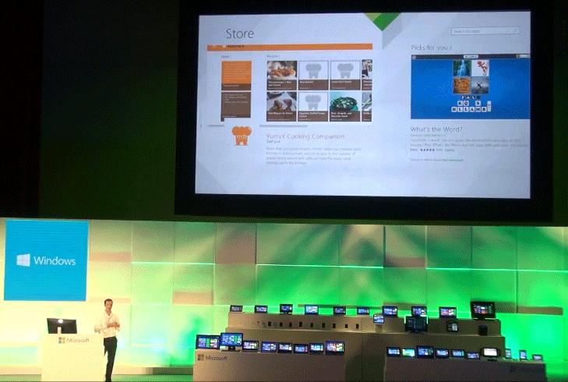The image size is (568, 382).
Task: Expand the Picks for you section arrow
Action: [x=452, y=48]
